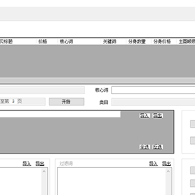Click the 价格 column header
This screenshot has width=195, height=195.
click(x=43, y=42)
